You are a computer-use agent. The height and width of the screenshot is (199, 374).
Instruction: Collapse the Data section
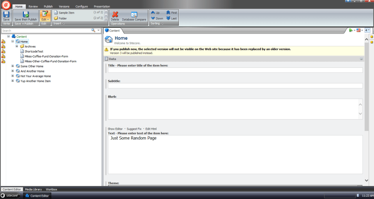(x=361, y=59)
